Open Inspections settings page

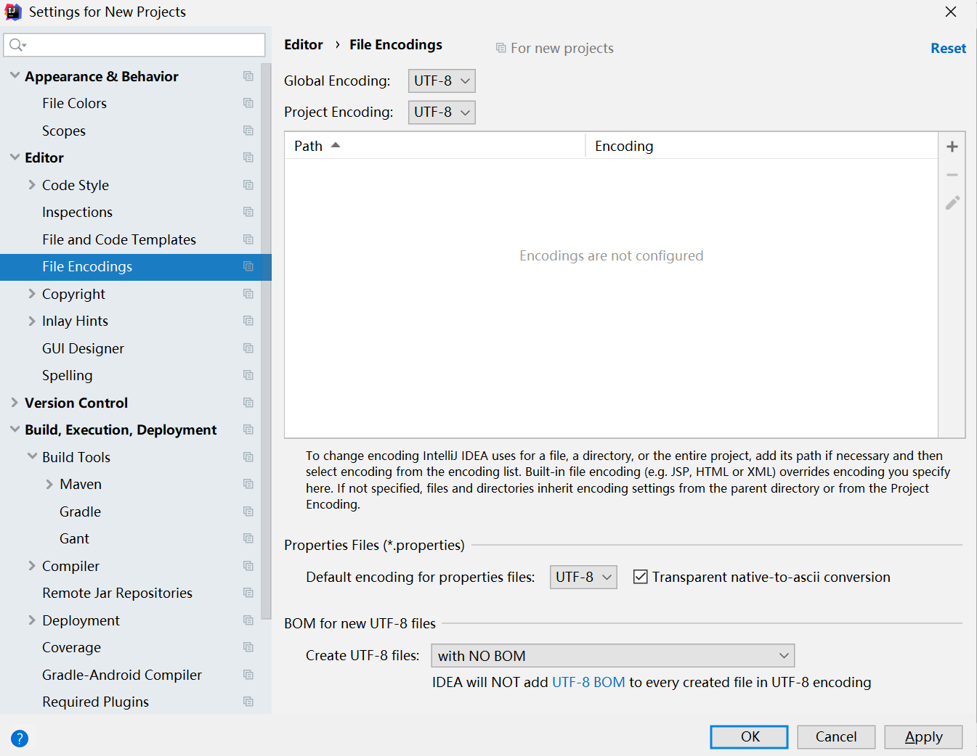click(77, 212)
